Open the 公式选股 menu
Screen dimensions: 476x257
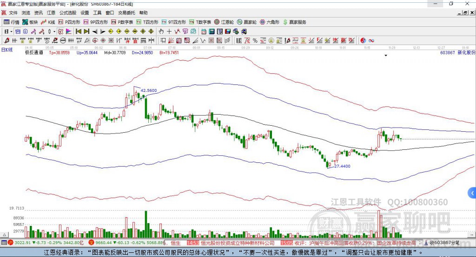point(68,13)
